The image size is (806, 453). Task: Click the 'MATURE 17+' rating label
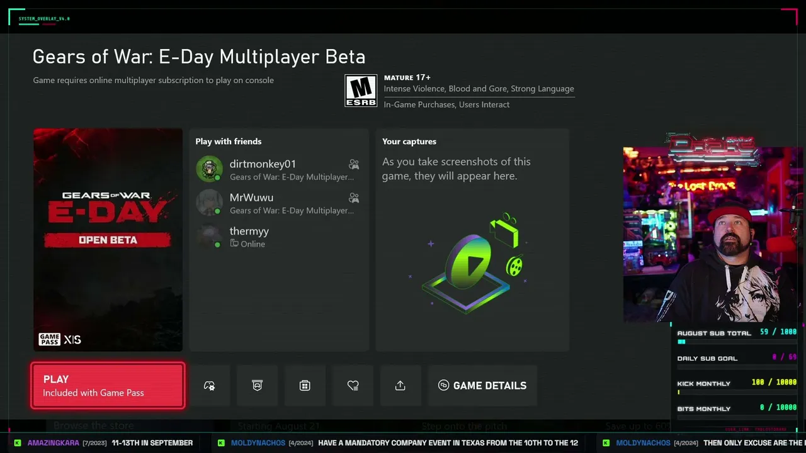(x=407, y=77)
